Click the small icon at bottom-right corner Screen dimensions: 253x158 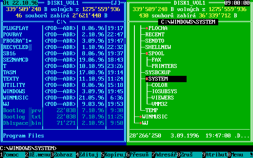click(251, 154)
